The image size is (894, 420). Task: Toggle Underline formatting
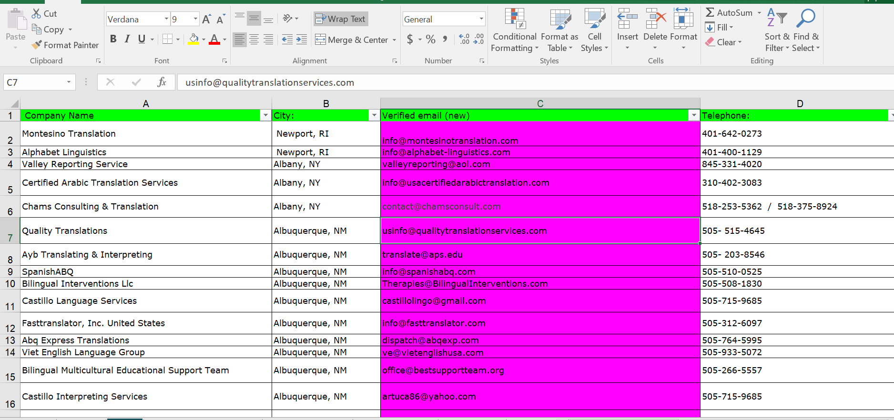(x=142, y=39)
